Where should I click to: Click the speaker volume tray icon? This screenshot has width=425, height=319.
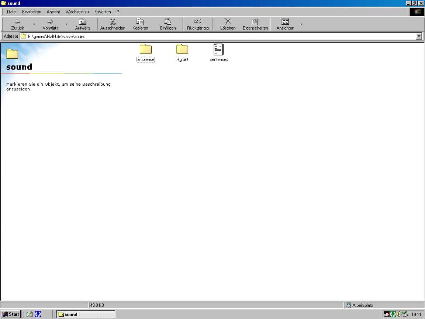point(398,315)
